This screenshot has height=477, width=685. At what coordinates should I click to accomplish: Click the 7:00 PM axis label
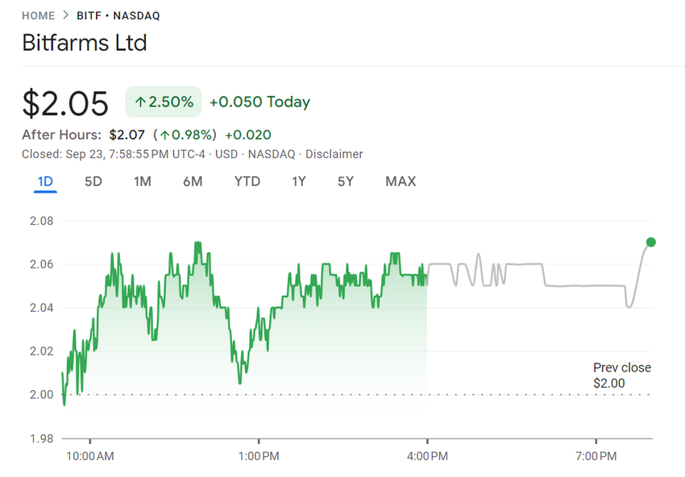596,457
